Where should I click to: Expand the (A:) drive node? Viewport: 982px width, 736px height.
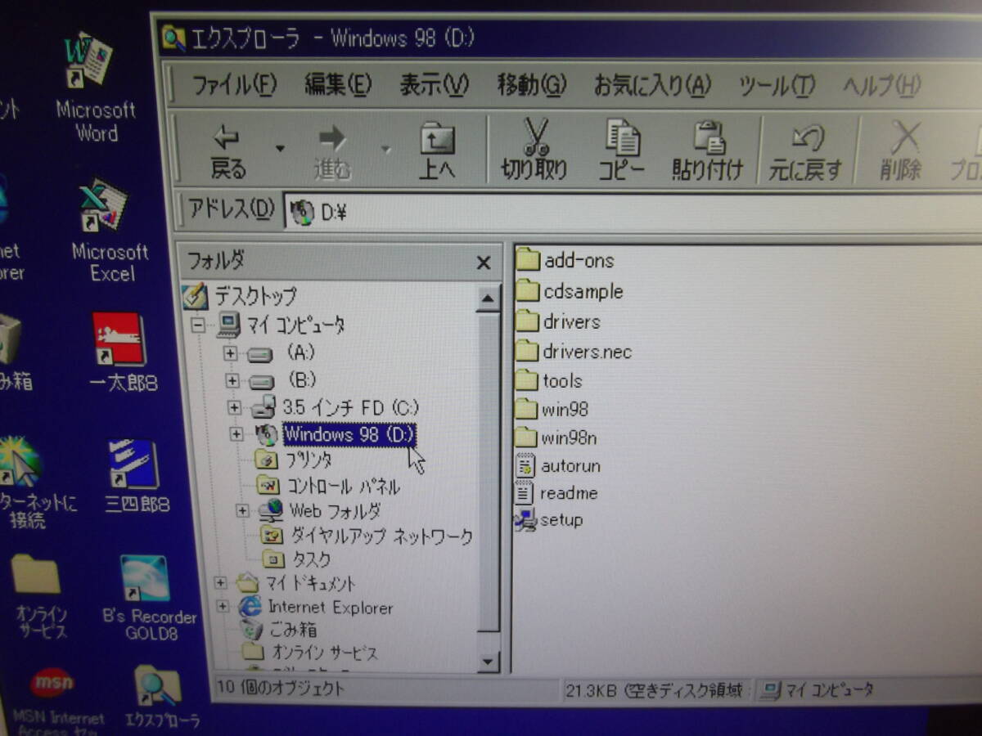[230, 353]
